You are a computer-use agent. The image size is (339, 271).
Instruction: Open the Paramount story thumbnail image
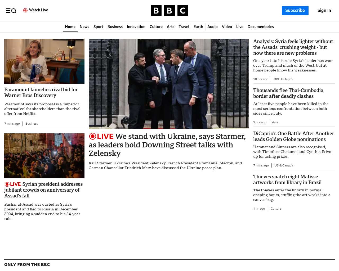point(44,61)
